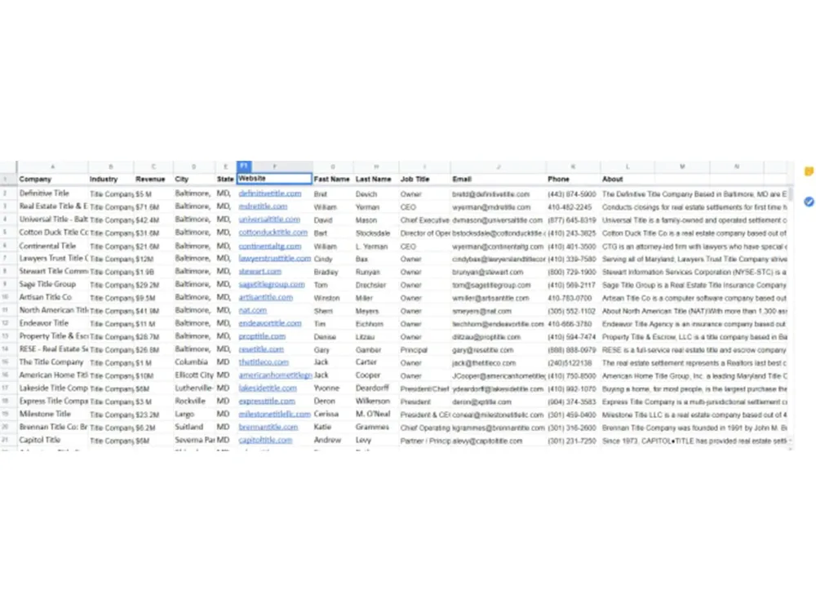The width and height of the screenshot is (816, 612).
Task: Open the mdretitle.com link
Action: point(263,206)
